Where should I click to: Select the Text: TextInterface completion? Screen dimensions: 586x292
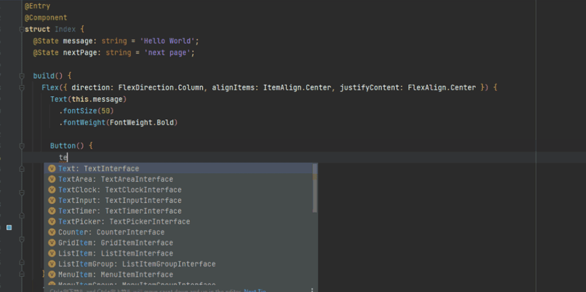pyautogui.click(x=98, y=169)
